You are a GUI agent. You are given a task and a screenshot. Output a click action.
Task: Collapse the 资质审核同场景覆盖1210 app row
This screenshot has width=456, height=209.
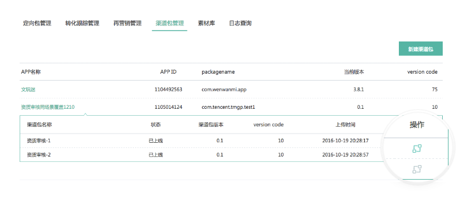(x=48, y=107)
